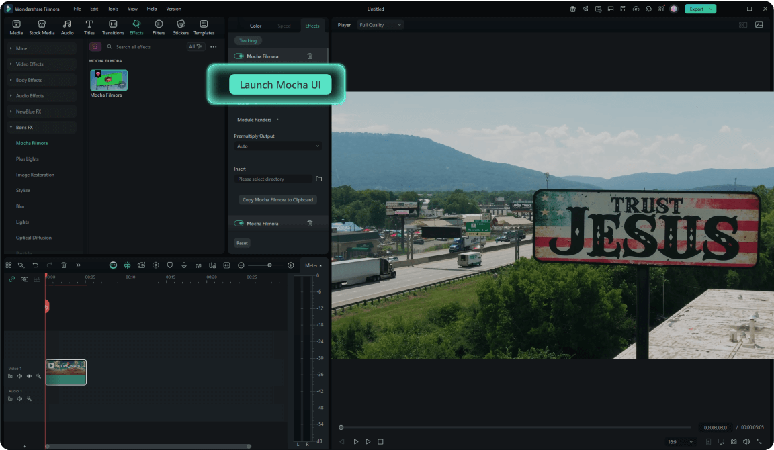The image size is (774, 450).
Task: Click Copy Mocha Filmora to Clipboard
Action: tap(278, 200)
